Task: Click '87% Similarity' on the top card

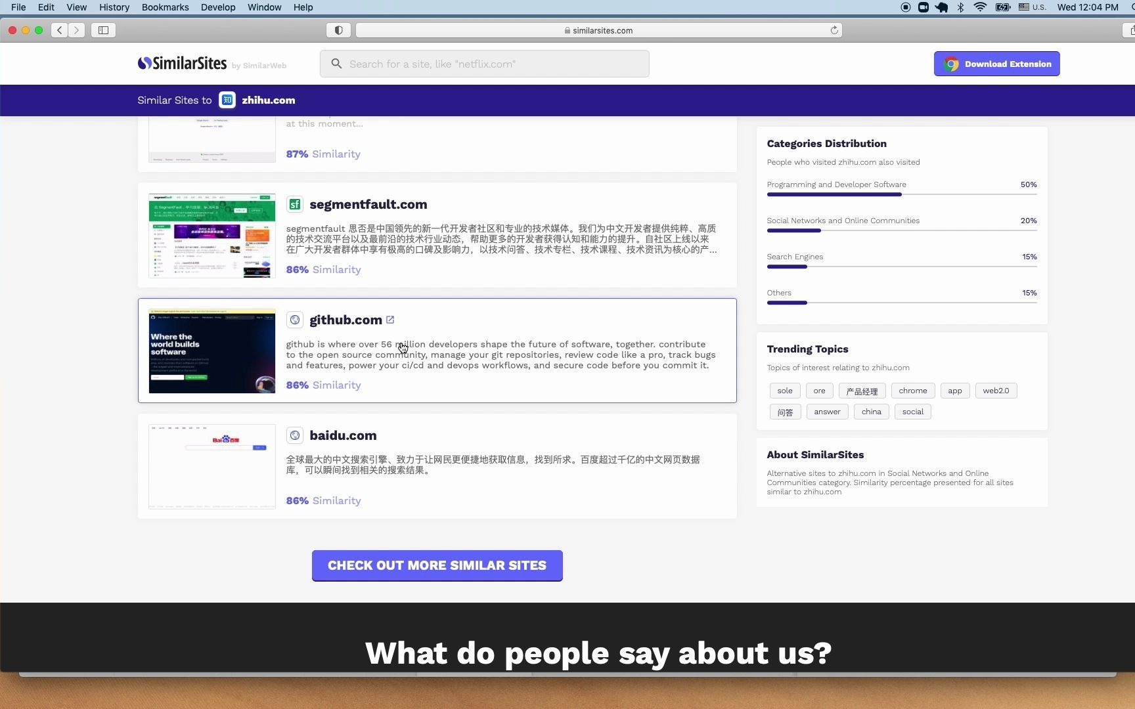Action: 323,154
